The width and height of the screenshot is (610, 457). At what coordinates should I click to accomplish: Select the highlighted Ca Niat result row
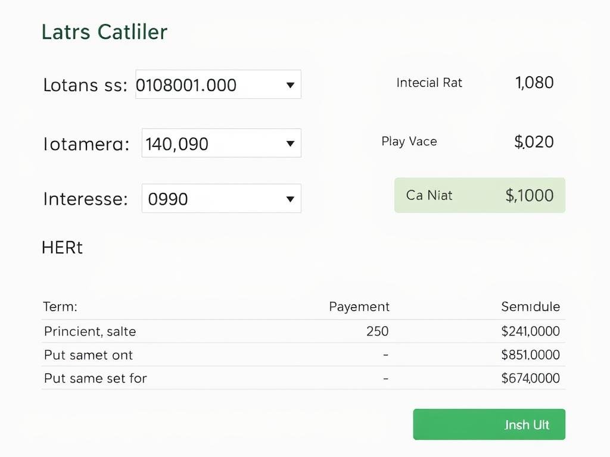[479, 195]
